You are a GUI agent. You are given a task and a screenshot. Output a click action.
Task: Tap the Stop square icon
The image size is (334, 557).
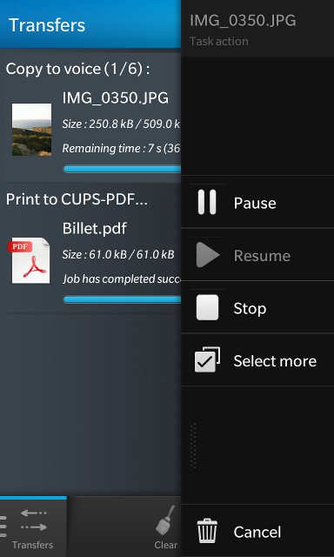coord(207,307)
